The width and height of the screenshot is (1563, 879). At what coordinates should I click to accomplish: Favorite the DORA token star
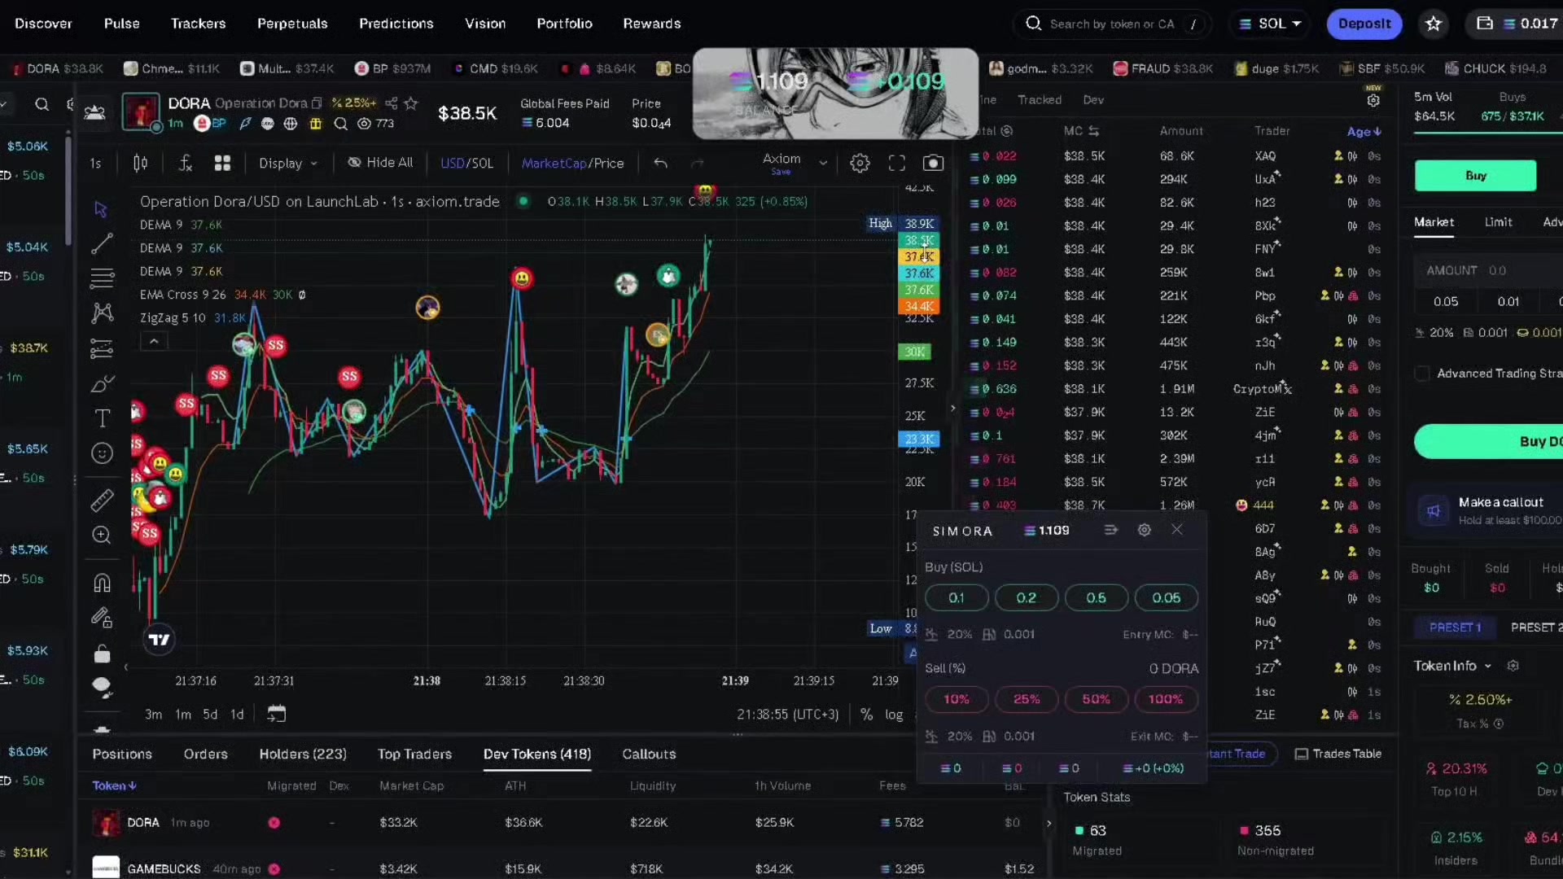coord(411,103)
